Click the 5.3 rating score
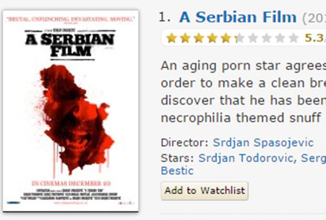326x220 pixels. [x=313, y=38]
